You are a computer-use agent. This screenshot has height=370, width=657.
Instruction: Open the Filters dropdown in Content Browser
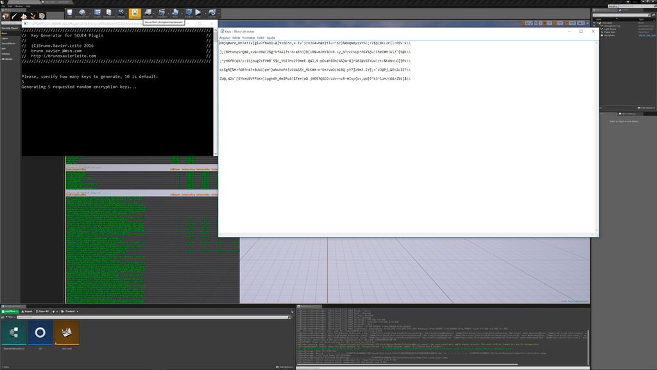click(x=9, y=317)
